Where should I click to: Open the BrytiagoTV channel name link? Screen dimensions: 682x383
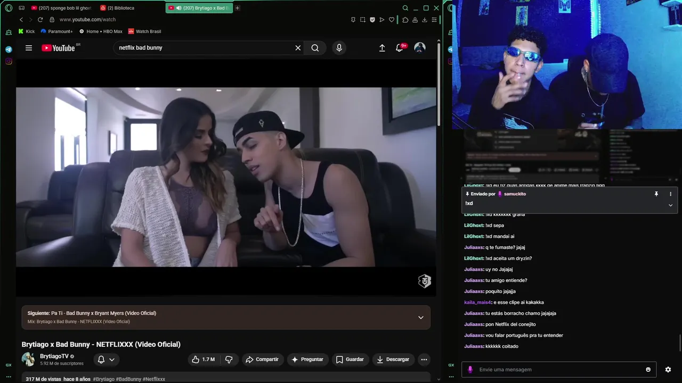click(x=54, y=356)
